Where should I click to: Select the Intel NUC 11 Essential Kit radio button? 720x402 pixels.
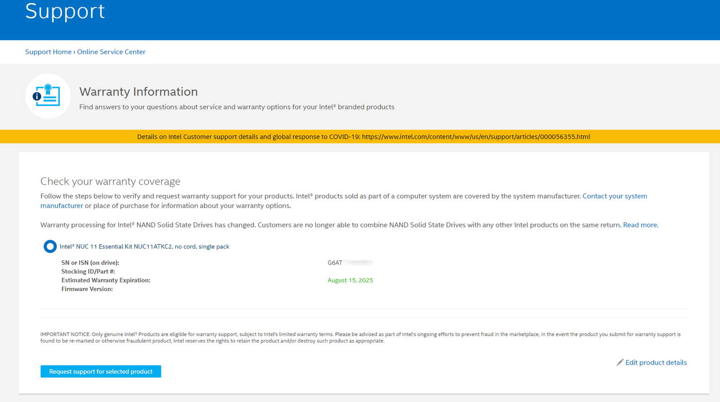50,246
